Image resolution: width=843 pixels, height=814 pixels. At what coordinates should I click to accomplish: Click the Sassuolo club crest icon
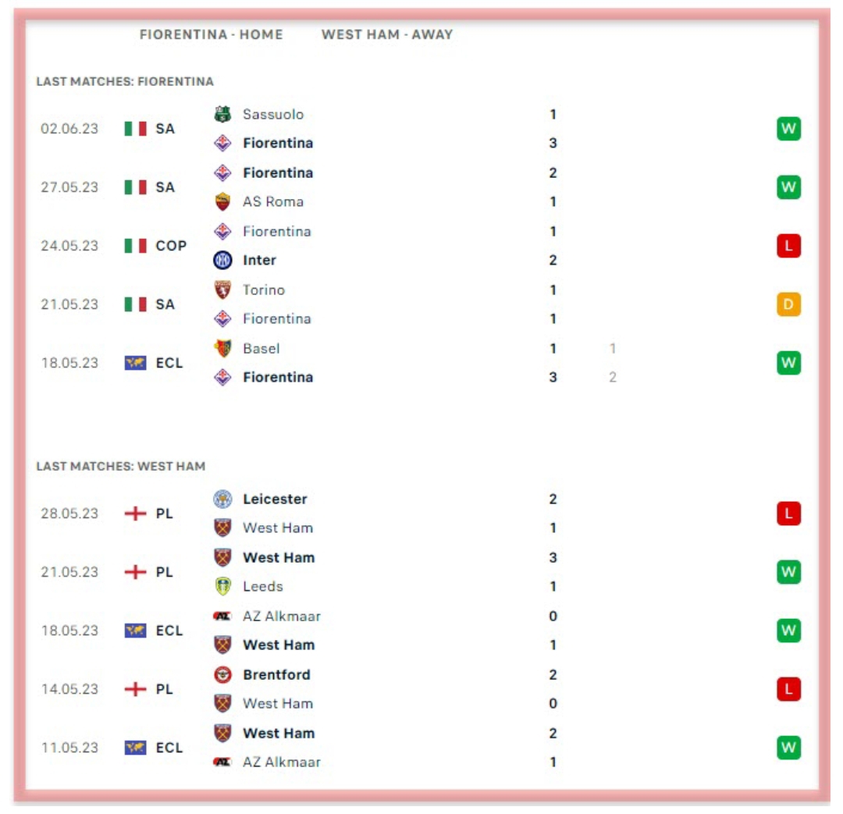222,114
